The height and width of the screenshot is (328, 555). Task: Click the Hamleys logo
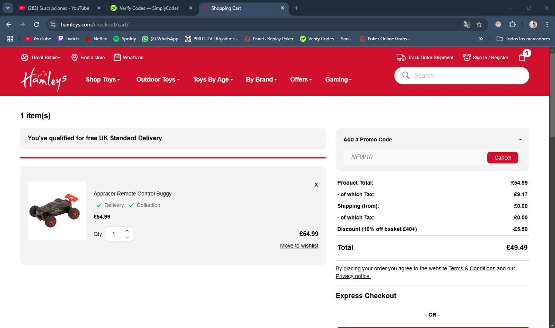pyautogui.click(x=44, y=79)
